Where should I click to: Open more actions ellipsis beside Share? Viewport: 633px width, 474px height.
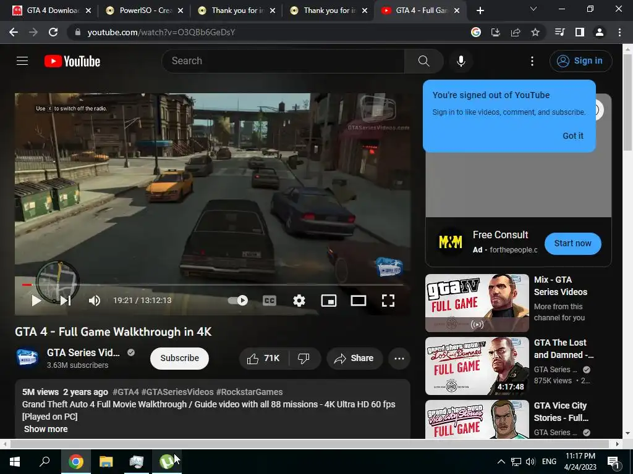tap(399, 359)
